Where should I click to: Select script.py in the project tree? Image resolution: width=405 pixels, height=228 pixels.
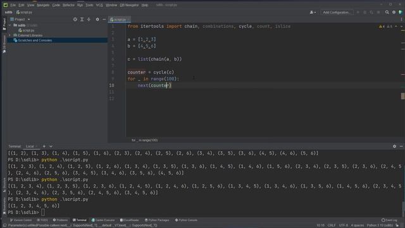click(26, 30)
